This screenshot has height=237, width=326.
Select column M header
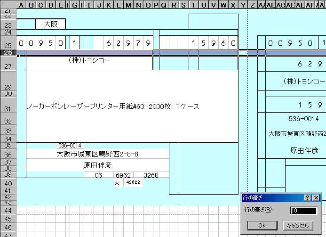click(128, 5)
